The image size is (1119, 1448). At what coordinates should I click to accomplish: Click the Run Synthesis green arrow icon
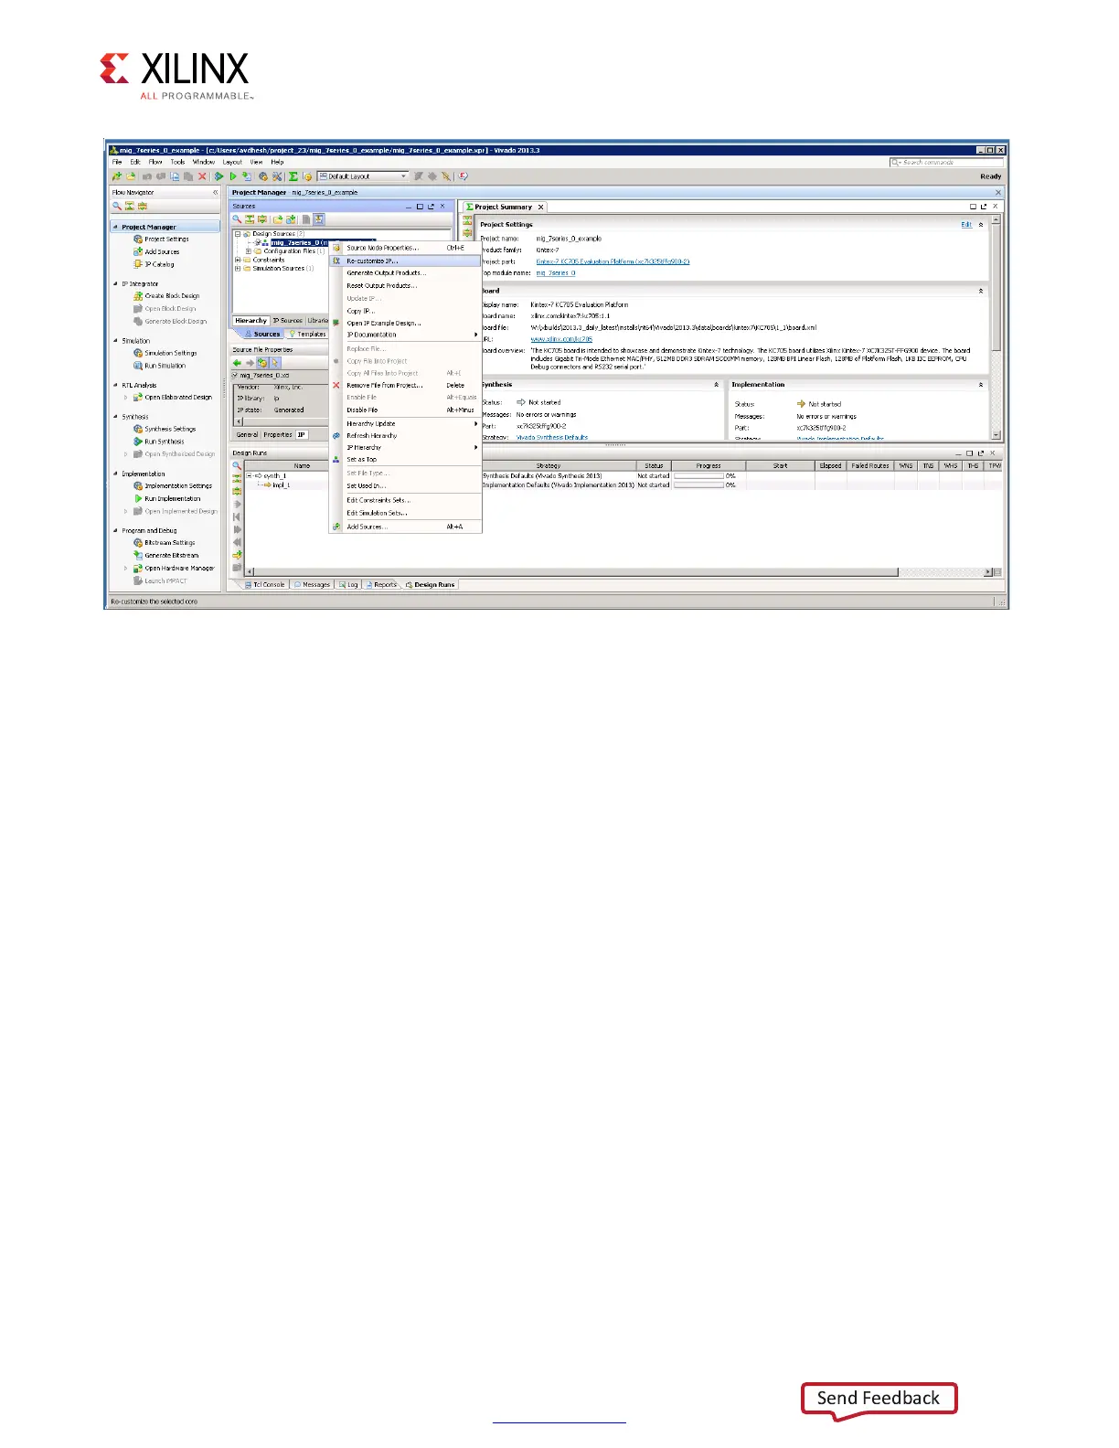click(138, 442)
